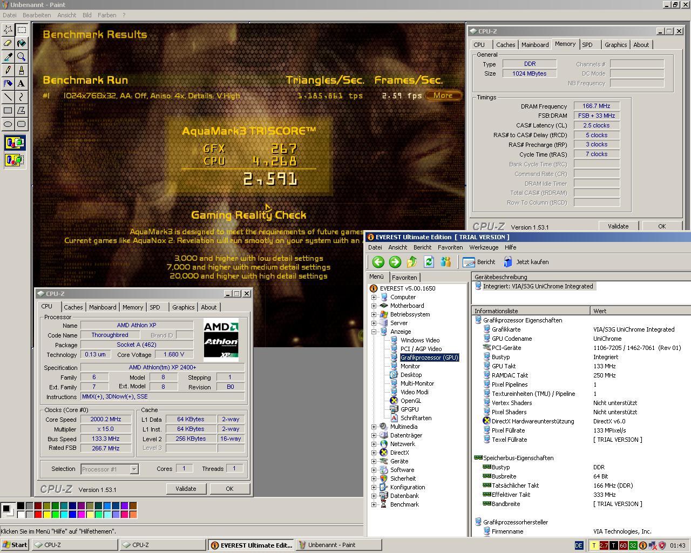Click the EVEREST Up level icon
This screenshot has height=553, width=691.
point(412,262)
